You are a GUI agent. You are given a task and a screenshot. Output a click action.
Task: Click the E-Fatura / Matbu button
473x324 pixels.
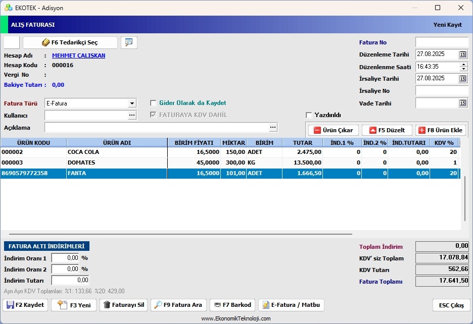292,305
